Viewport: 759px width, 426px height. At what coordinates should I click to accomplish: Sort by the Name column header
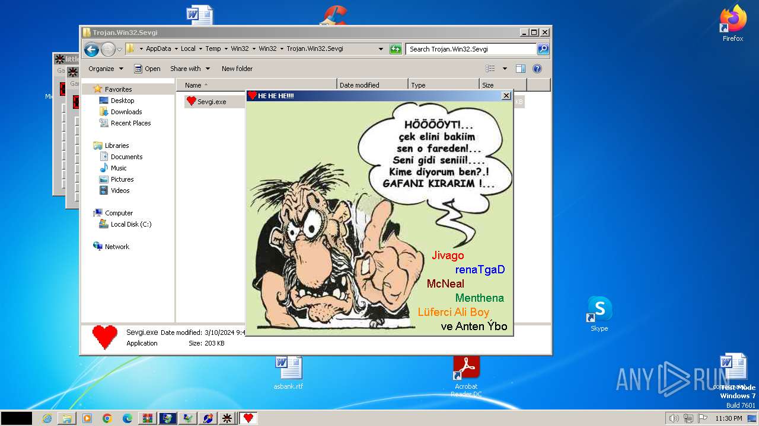click(256, 85)
